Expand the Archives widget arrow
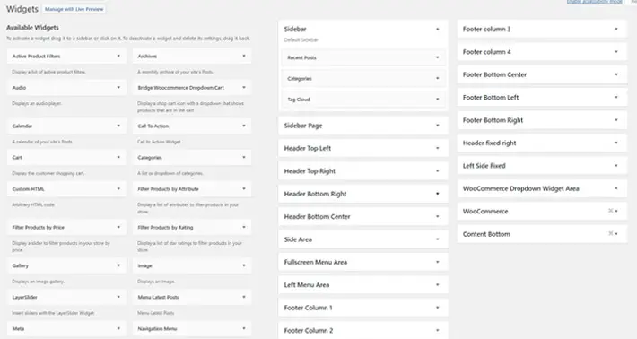The height and width of the screenshot is (339, 637). pos(244,56)
